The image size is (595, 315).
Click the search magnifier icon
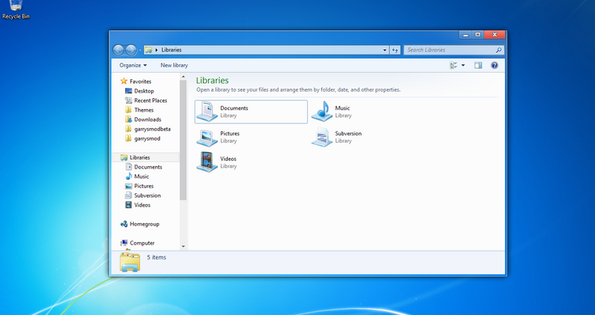pyautogui.click(x=498, y=50)
